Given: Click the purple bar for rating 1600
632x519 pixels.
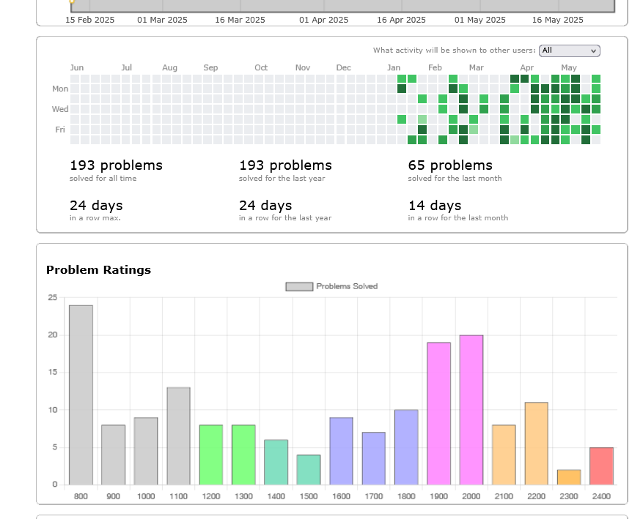Looking at the screenshot, I should tap(342, 451).
